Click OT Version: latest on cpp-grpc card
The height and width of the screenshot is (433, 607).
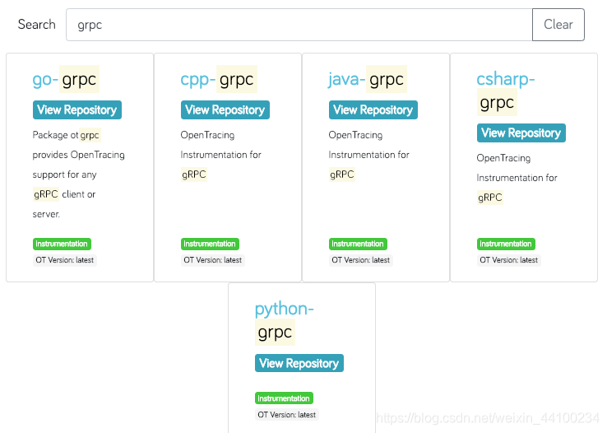click(212, 260)
